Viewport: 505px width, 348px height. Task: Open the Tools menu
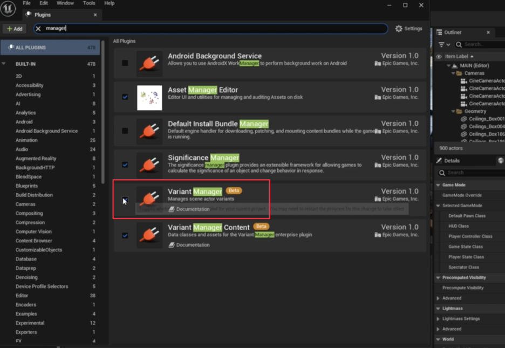89,3
